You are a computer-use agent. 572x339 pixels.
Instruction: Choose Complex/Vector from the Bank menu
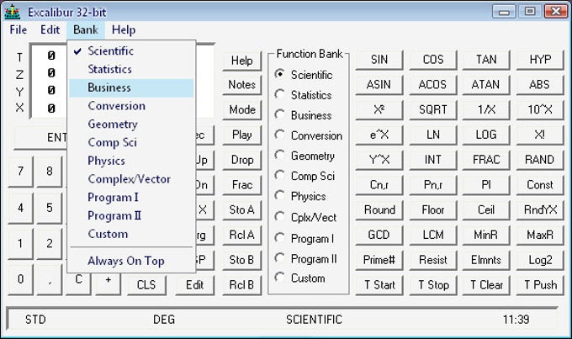click(131, 179)
